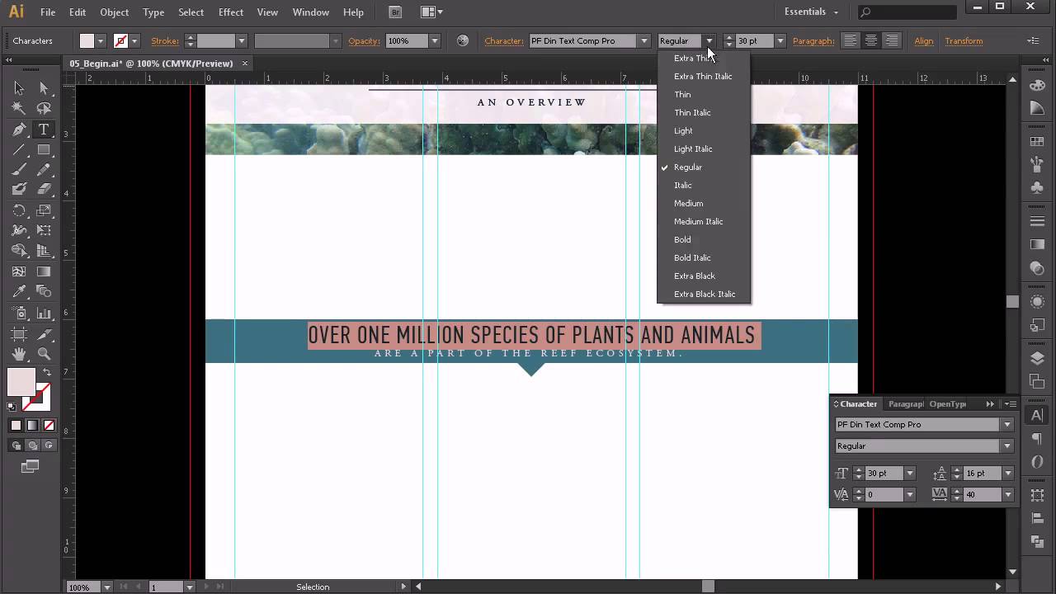1056x594 pixels.
Task: Apply None fill mode button
Action: (x=49, y=426)
